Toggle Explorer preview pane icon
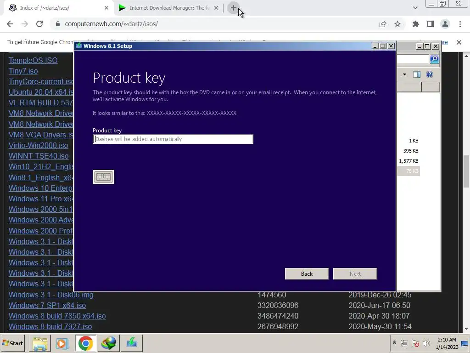470x353 pixels. (417, 74)
